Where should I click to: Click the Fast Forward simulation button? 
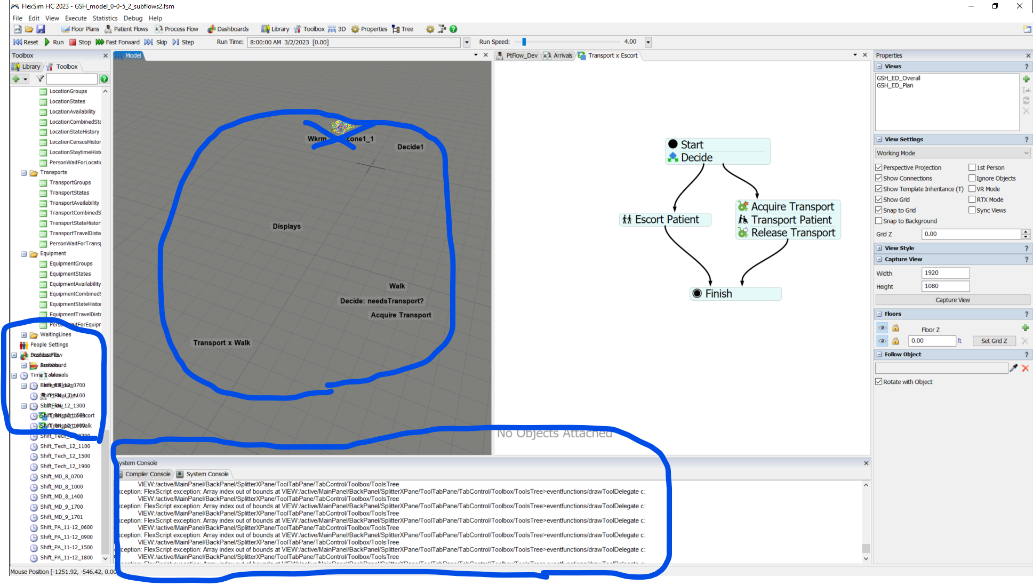[x=117, y=42]
